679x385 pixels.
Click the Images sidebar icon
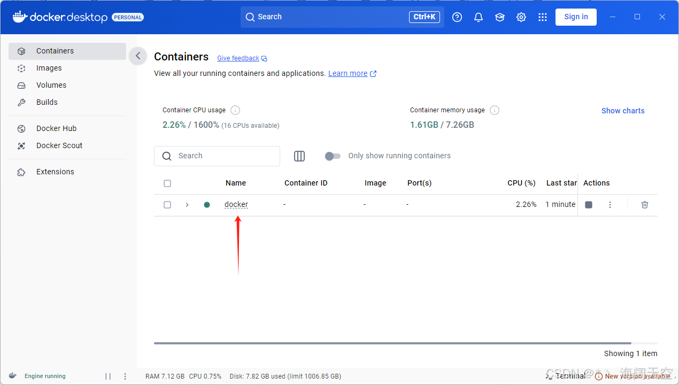[21, 68]
